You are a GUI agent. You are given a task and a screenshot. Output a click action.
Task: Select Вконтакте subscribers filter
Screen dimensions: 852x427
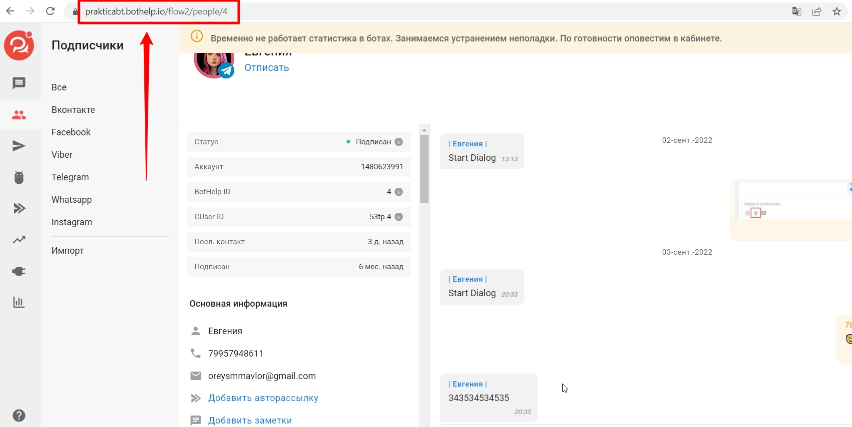(73, 110)
